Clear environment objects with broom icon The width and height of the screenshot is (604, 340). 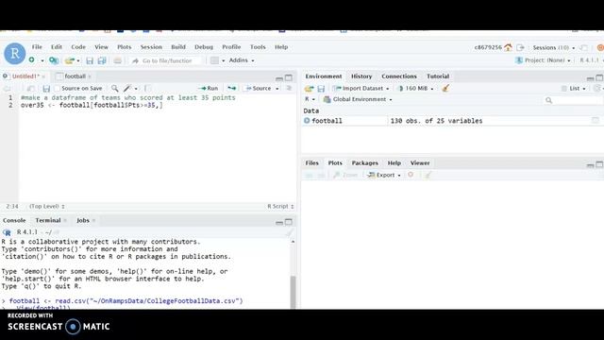pos(445,88)
